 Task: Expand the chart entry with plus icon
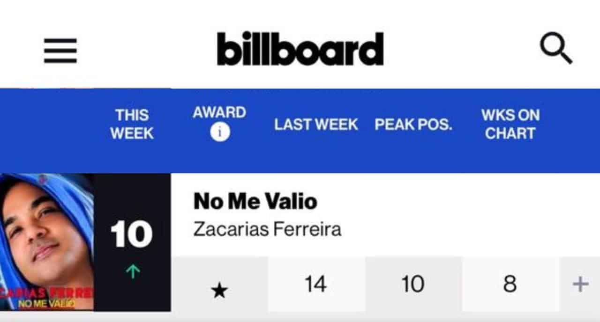(580, 284)
